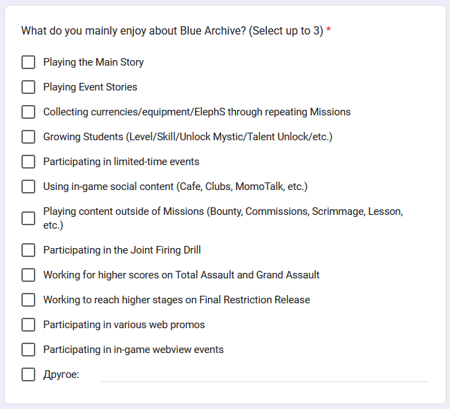Image resolution: width=450 pixels, height=409 pixels.
Task: Click the Growing Students option label
Action: (x=187, y=137)
